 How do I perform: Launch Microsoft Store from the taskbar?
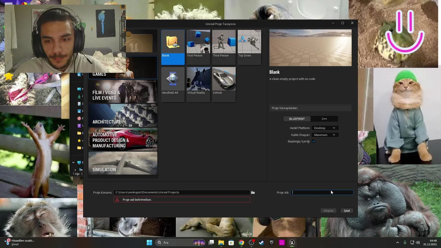click(x=231, y=242)
